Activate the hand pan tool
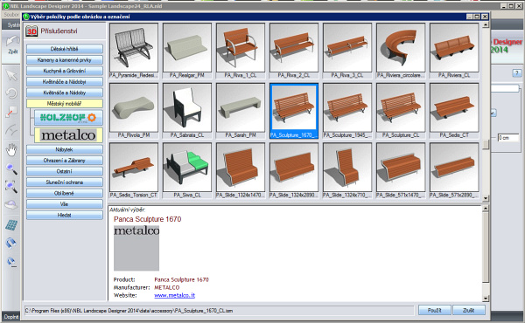The image size is (525, 323). click(11, 149)
